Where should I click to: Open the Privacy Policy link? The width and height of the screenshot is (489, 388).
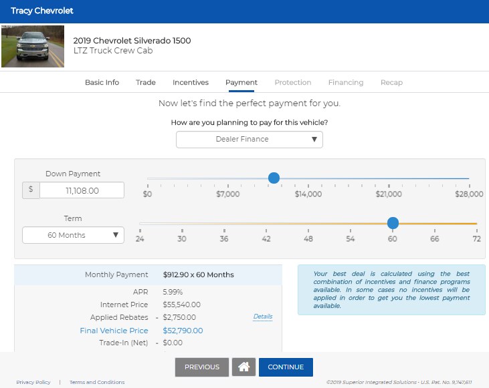(x=33, y=382)
